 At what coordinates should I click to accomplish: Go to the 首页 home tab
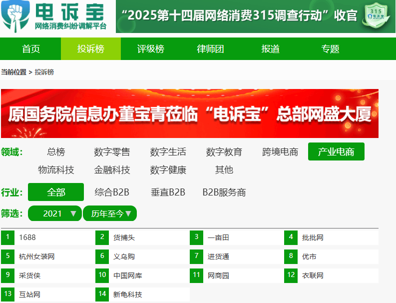pos(31,49)
